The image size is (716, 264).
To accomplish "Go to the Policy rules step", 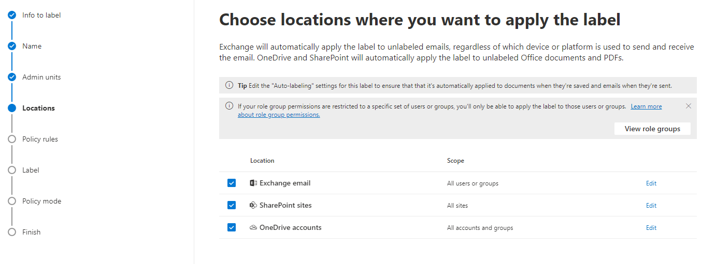I will coord(40,139).
